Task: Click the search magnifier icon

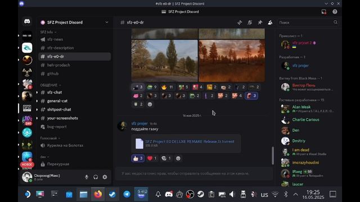Action: pos(335,22)
